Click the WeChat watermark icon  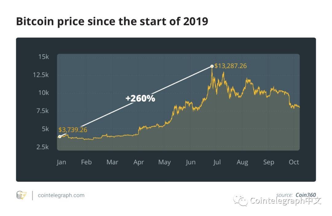[x=240, y=201]
